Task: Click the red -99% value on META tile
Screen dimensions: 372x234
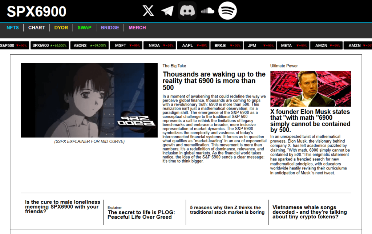Action: point(302,45)
